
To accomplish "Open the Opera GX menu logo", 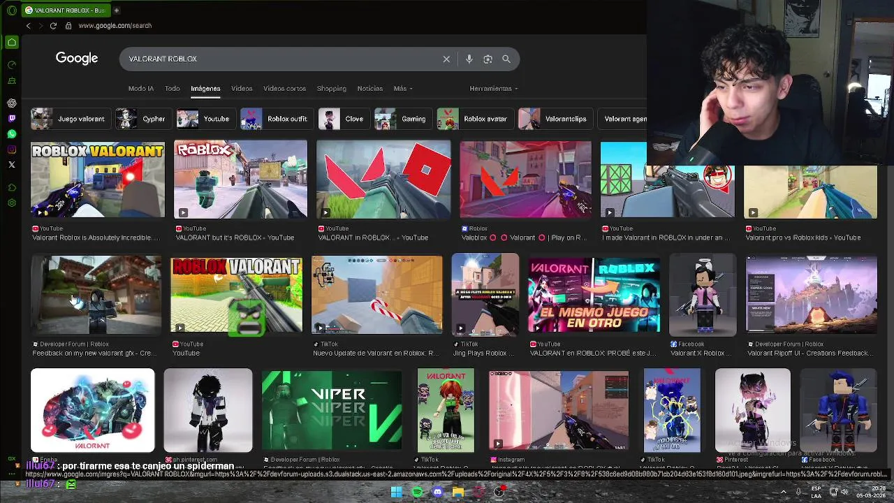I will tap(12, 10).
